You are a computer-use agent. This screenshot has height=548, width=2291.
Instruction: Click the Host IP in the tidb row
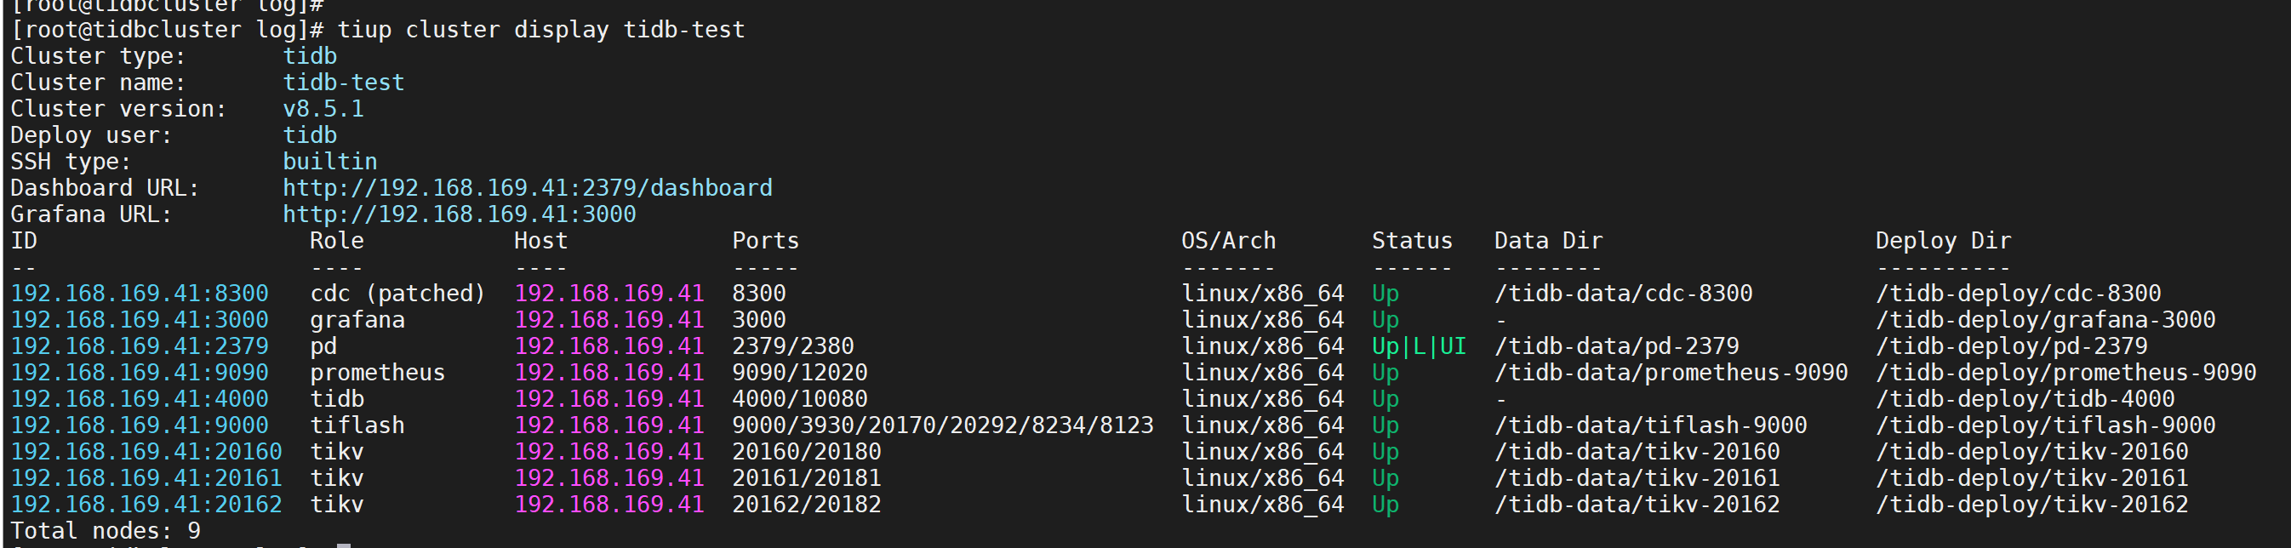point(609,399)
